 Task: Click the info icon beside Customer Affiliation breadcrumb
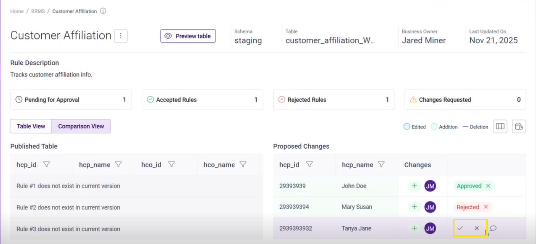pyautogui.click(x=103, y=11)
